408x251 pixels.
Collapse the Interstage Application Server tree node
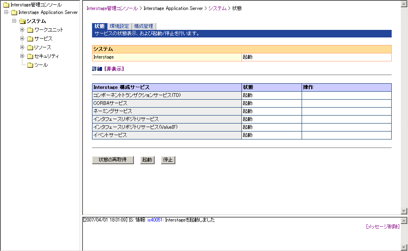point(6,12)
